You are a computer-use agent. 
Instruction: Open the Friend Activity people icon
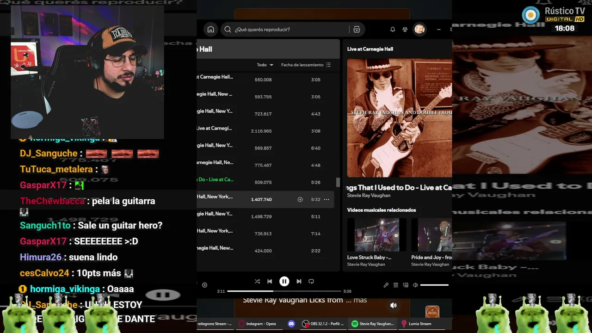tap(405, 30)
